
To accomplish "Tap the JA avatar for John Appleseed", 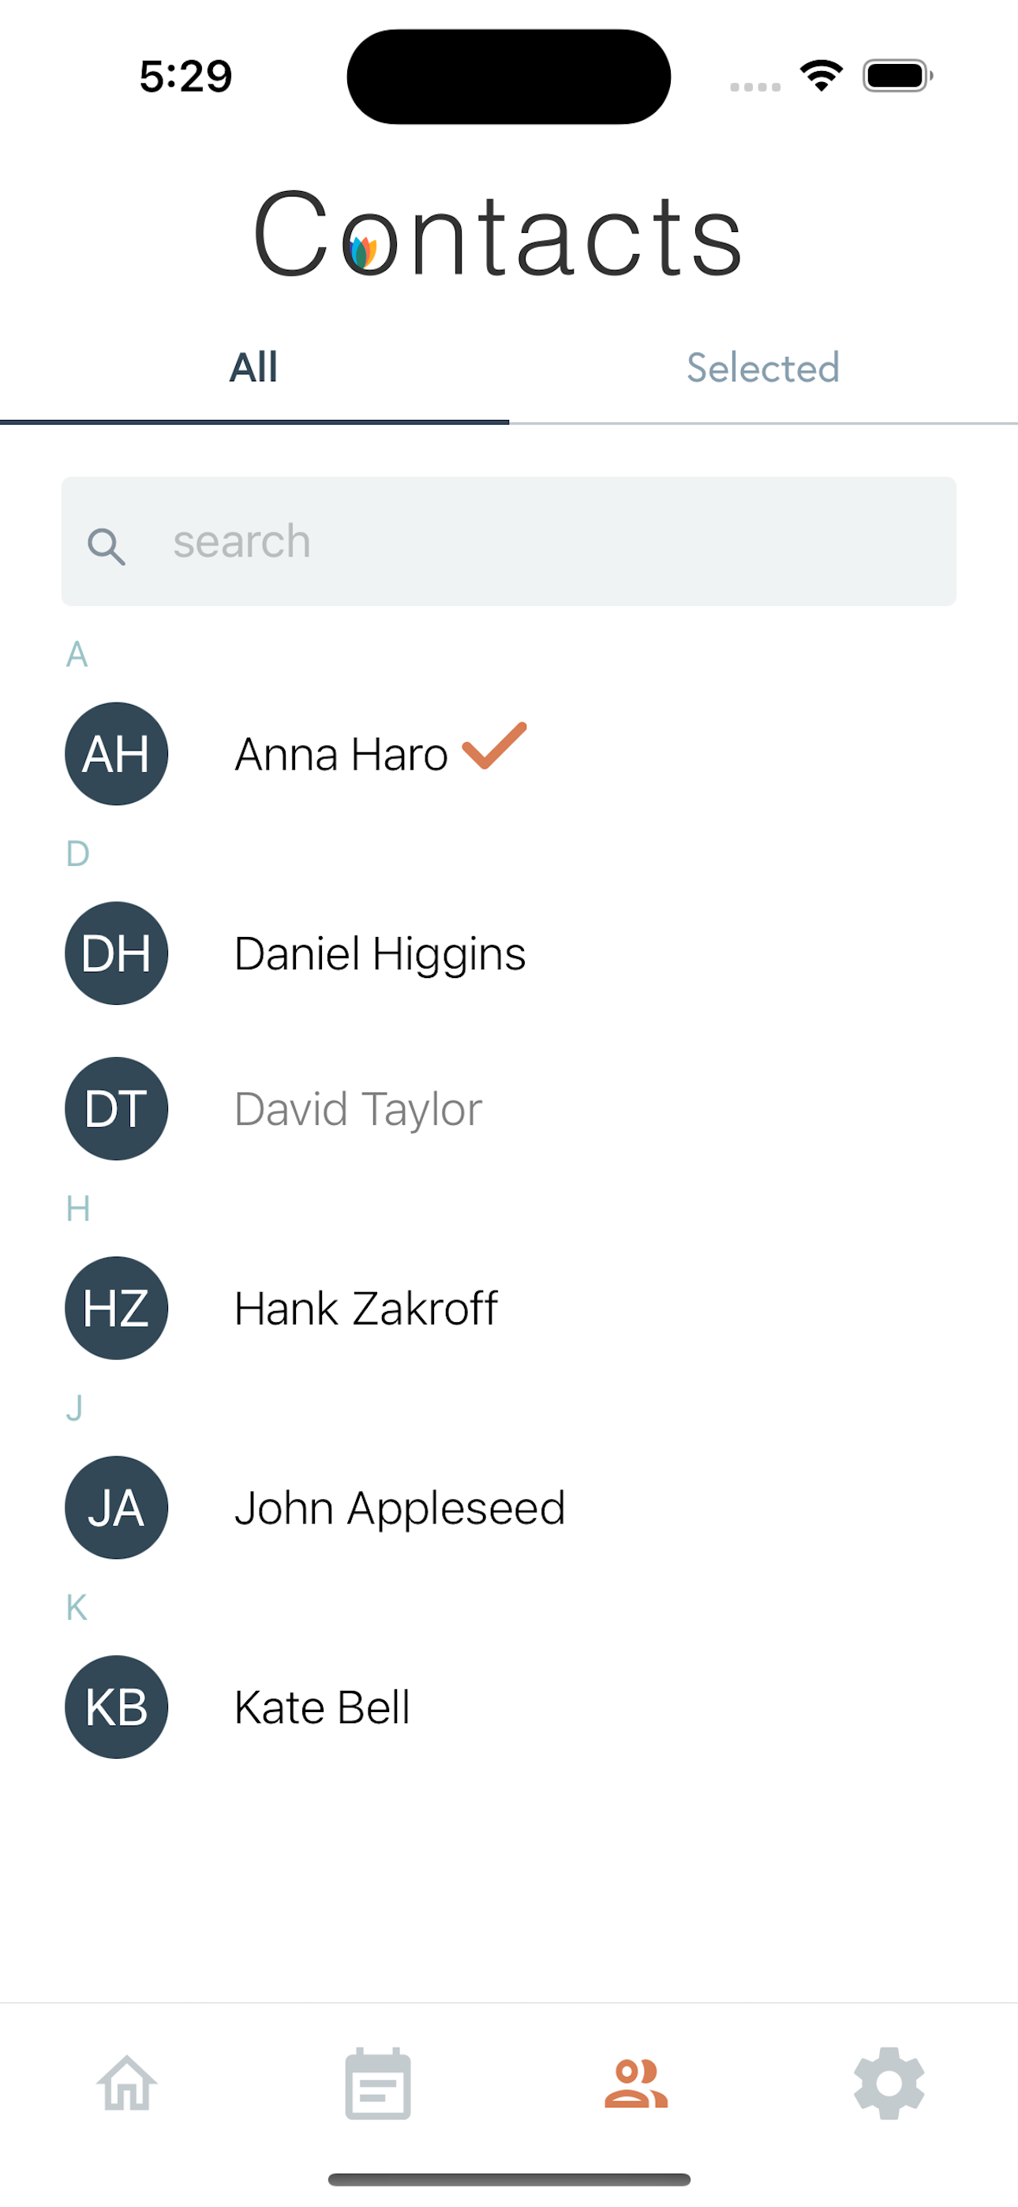I will 117,1507.
